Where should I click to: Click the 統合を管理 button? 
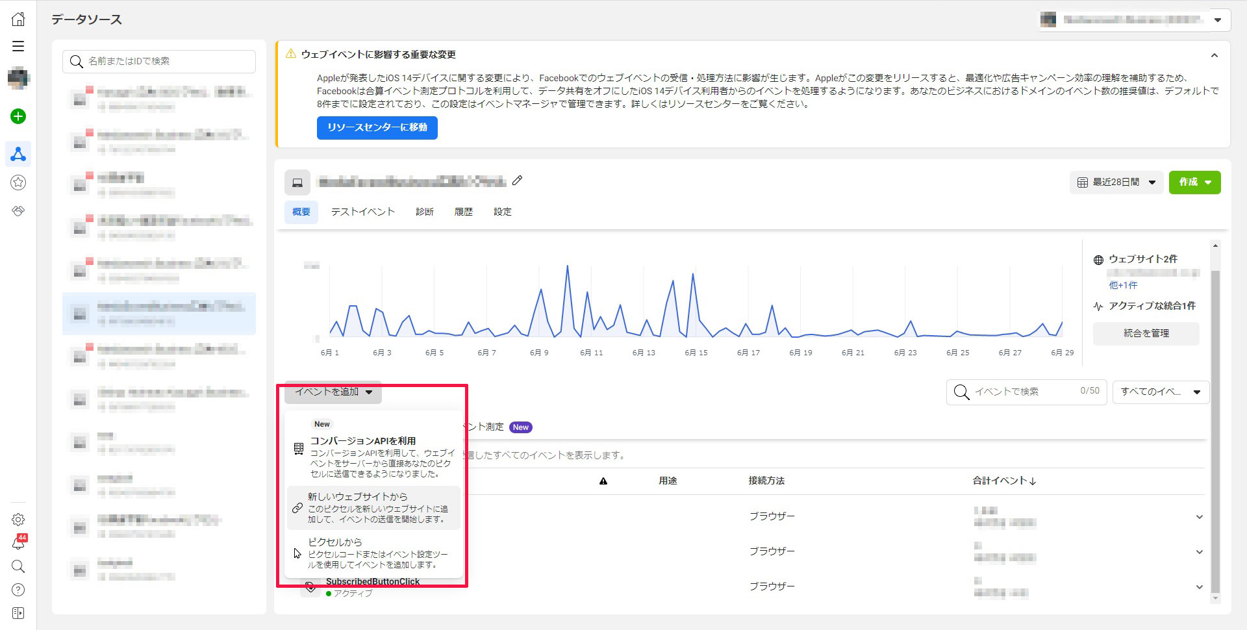click(1146, 333)
